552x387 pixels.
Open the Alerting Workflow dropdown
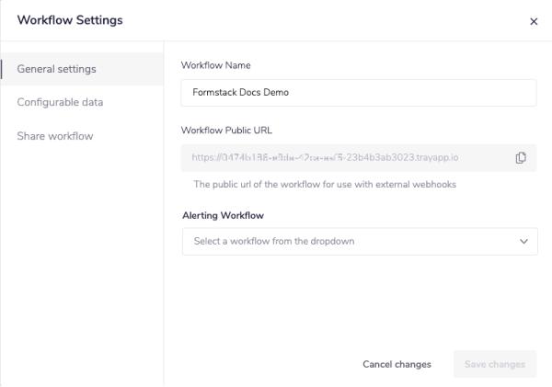tap(359, 241)
